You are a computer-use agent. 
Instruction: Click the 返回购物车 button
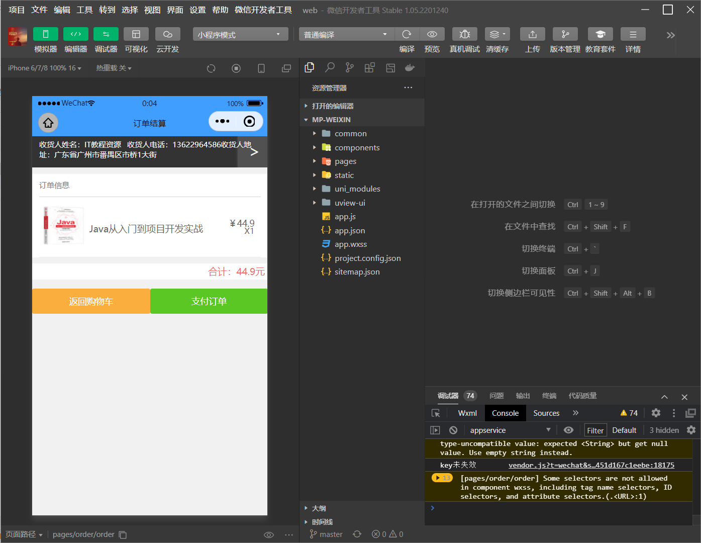coord(91,301)
